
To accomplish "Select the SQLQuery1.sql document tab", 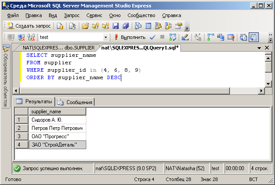I will click(140, 48).
